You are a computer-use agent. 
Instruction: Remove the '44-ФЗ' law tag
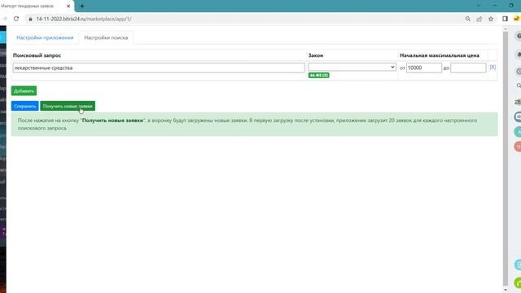tap(326, 76)
